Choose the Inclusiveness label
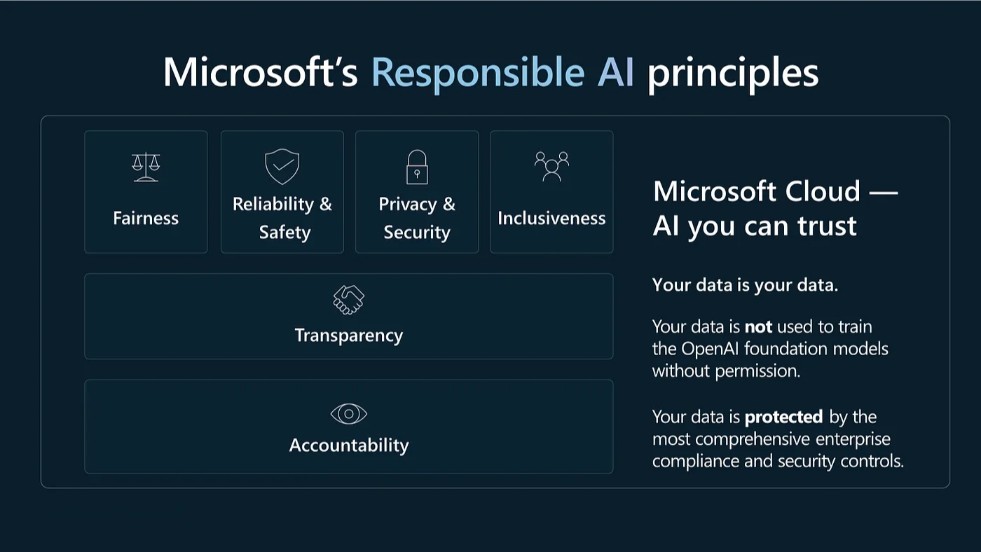 [551, 218]
